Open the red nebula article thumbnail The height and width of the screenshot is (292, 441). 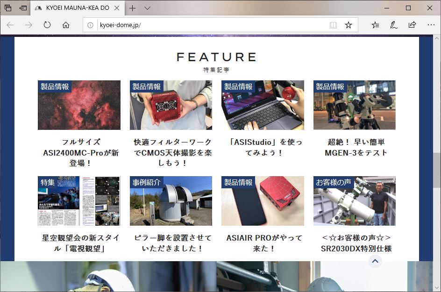[79, 105]
